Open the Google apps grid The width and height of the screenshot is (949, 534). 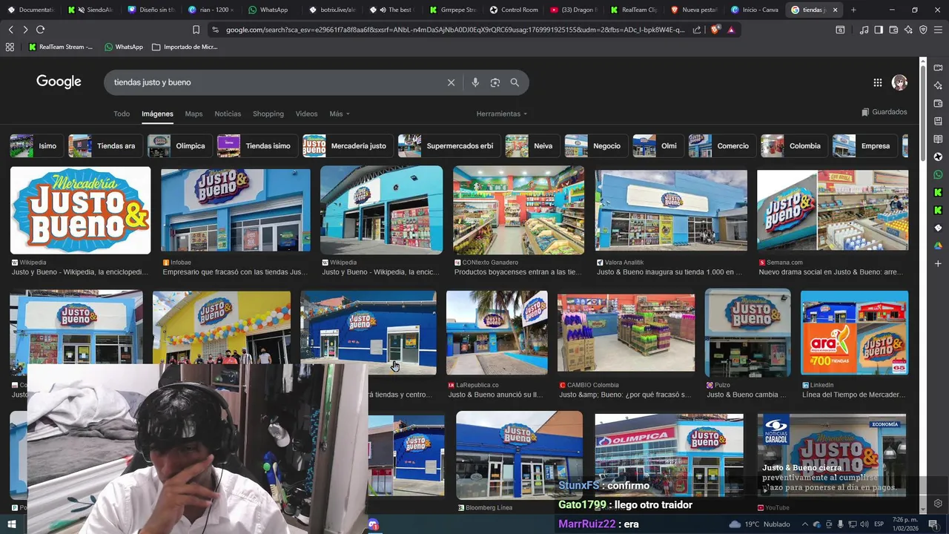[878, 82]
